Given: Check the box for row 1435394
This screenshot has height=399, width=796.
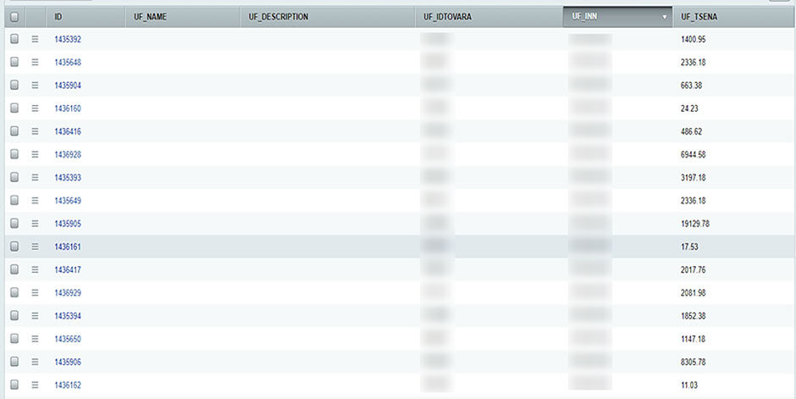Looking at the screenshot, I should [x=14, y=315].
